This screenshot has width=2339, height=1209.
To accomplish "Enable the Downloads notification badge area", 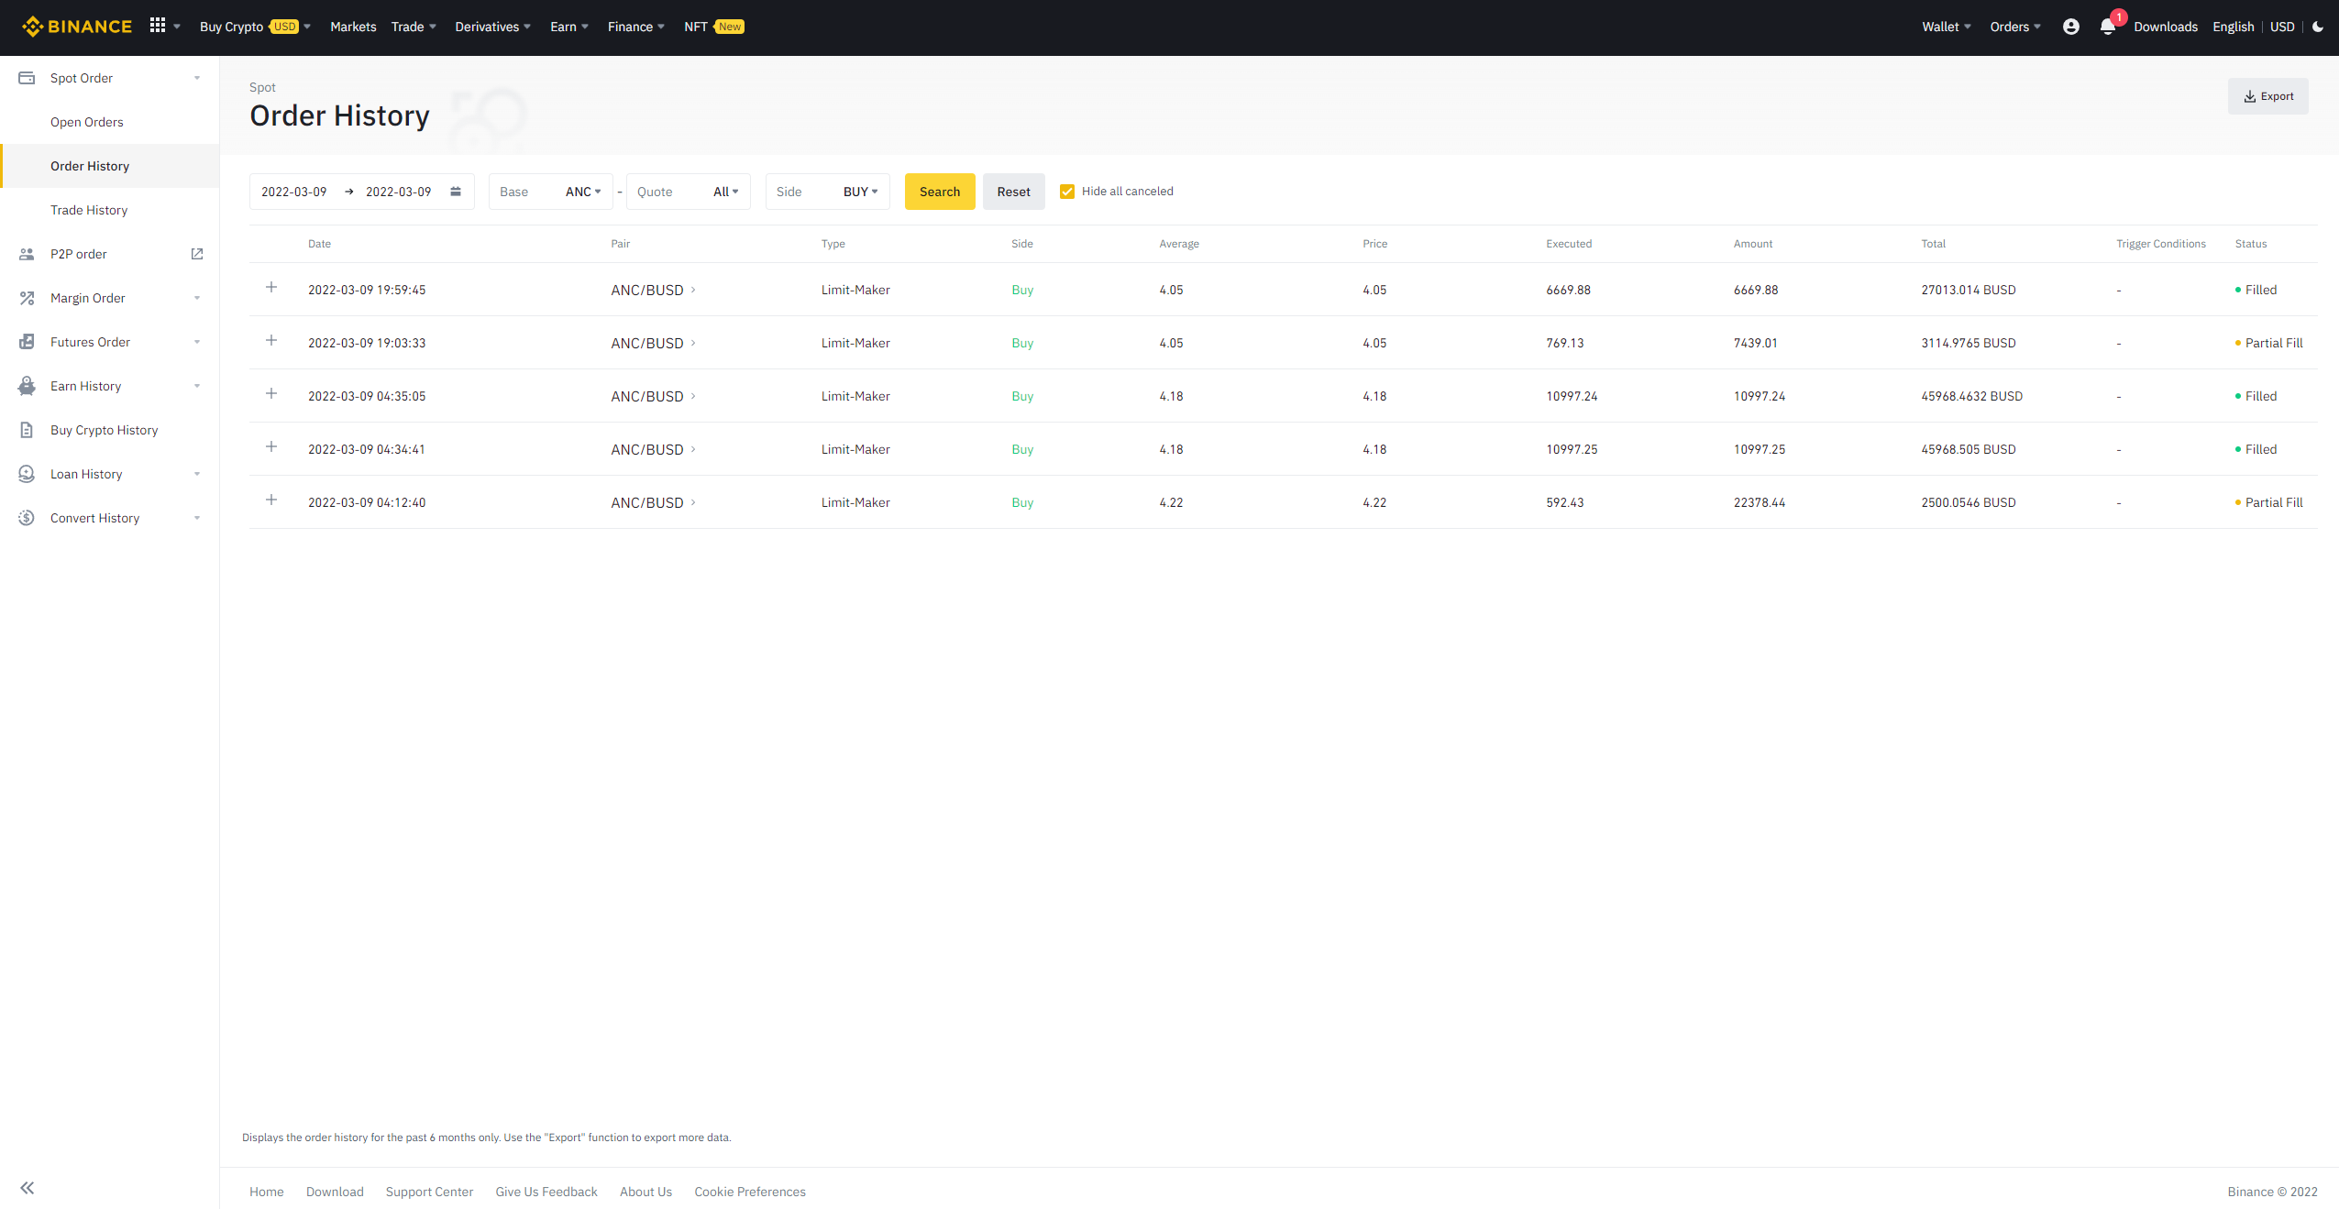I will (2166, 27).
